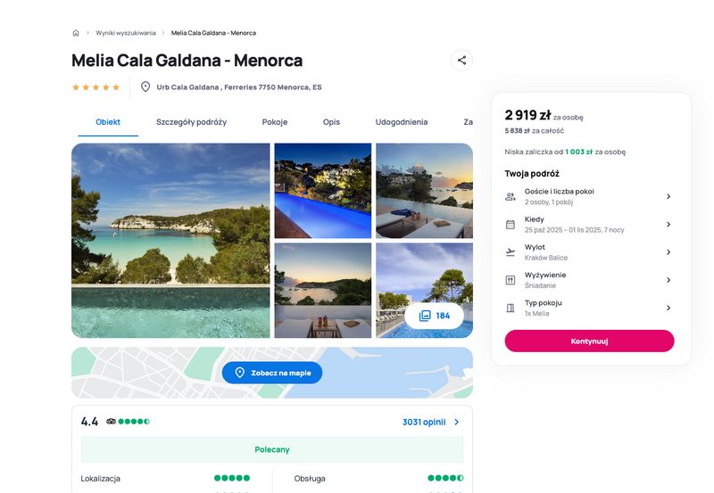The image size is (714, 493).
Task: Click Zobacz na mapie button
Action: [x=272, y=373]
